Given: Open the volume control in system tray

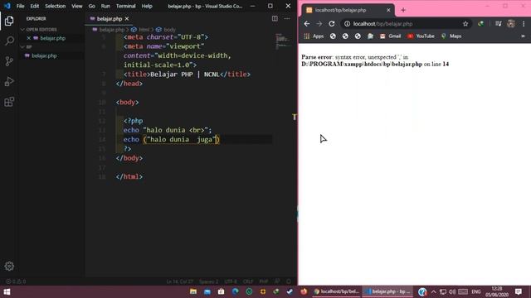Looking at the screenshot, I should tap(452, 291).
